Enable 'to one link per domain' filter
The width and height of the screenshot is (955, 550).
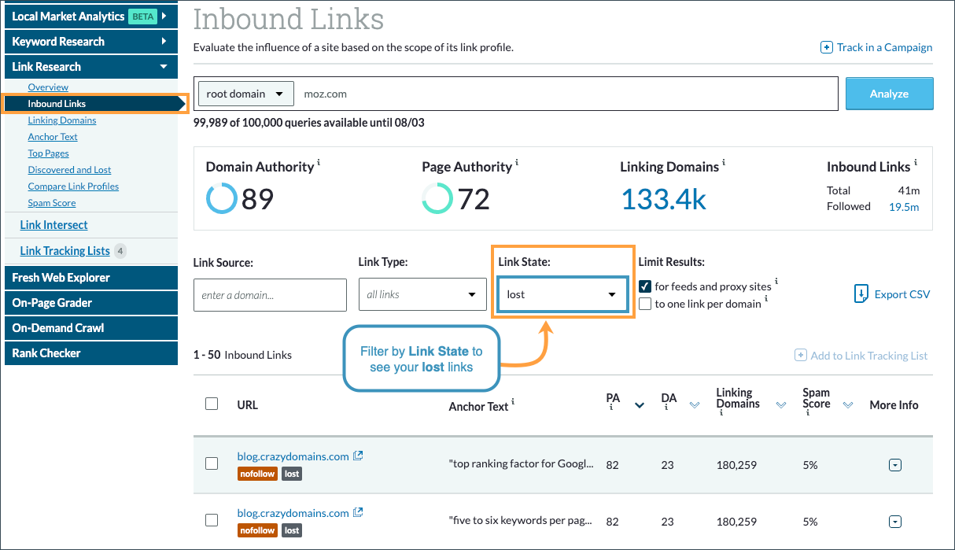[646, 303]
